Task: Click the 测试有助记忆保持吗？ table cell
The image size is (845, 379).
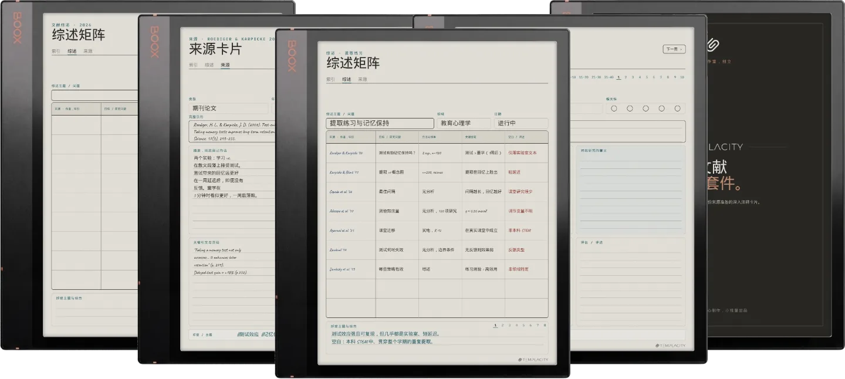Action: click(x=397, y=153)
